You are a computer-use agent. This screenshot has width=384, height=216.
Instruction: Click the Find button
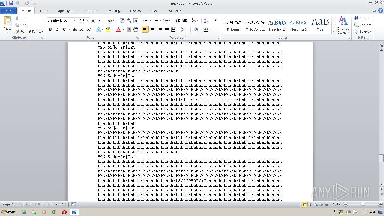coord(362,18)
